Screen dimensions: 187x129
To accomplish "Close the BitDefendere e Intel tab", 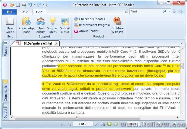I will click(x=56, y=43).
